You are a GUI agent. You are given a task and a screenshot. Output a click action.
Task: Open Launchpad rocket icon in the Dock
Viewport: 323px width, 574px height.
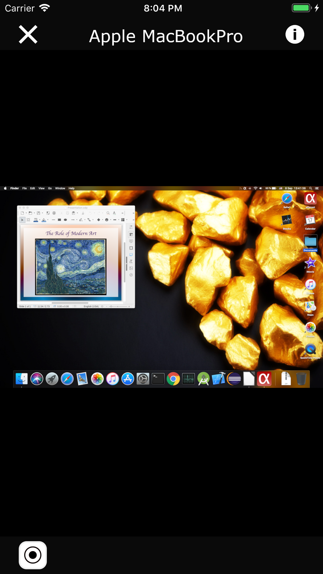pos(52,379)
